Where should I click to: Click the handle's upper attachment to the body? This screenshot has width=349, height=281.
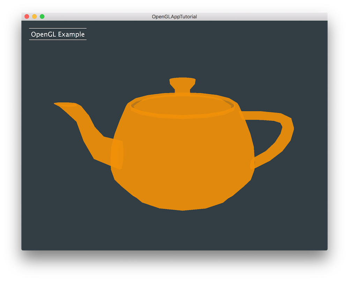coord(244,115)
